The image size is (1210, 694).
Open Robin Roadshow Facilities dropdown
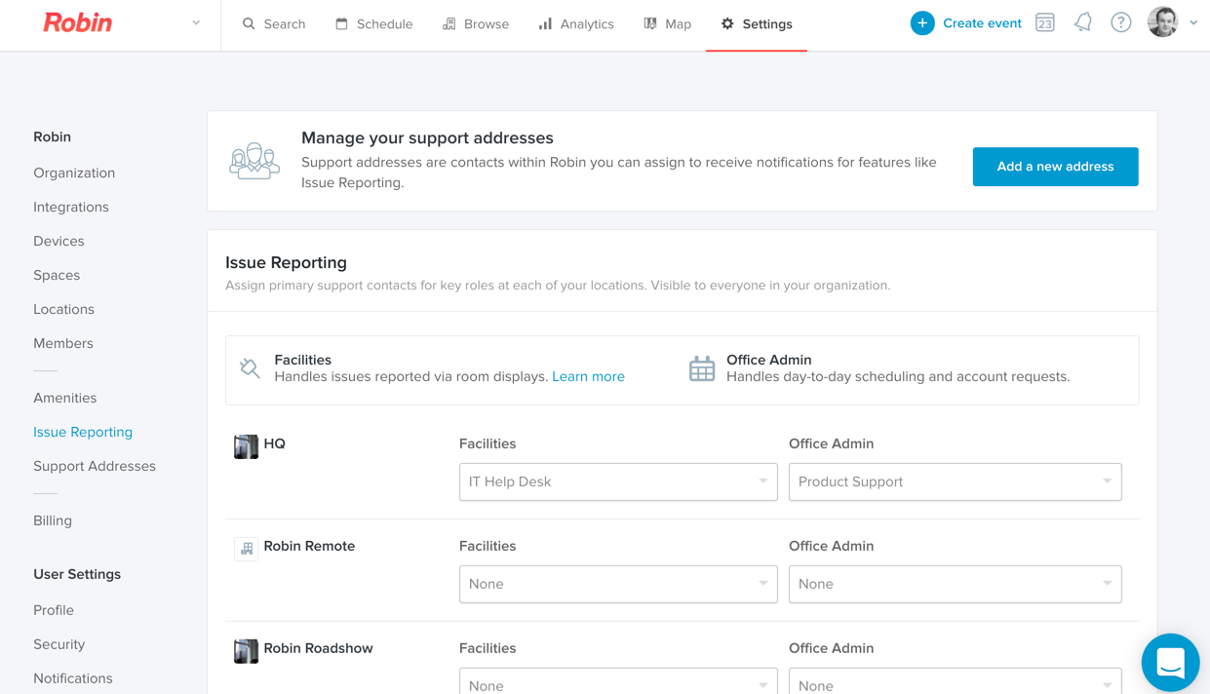click(618, 681)
